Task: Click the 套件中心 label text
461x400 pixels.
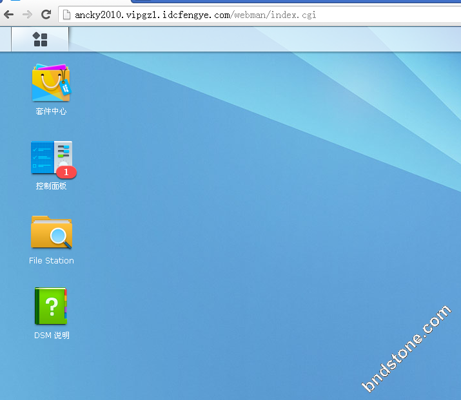Action: [x=51, y=111]
